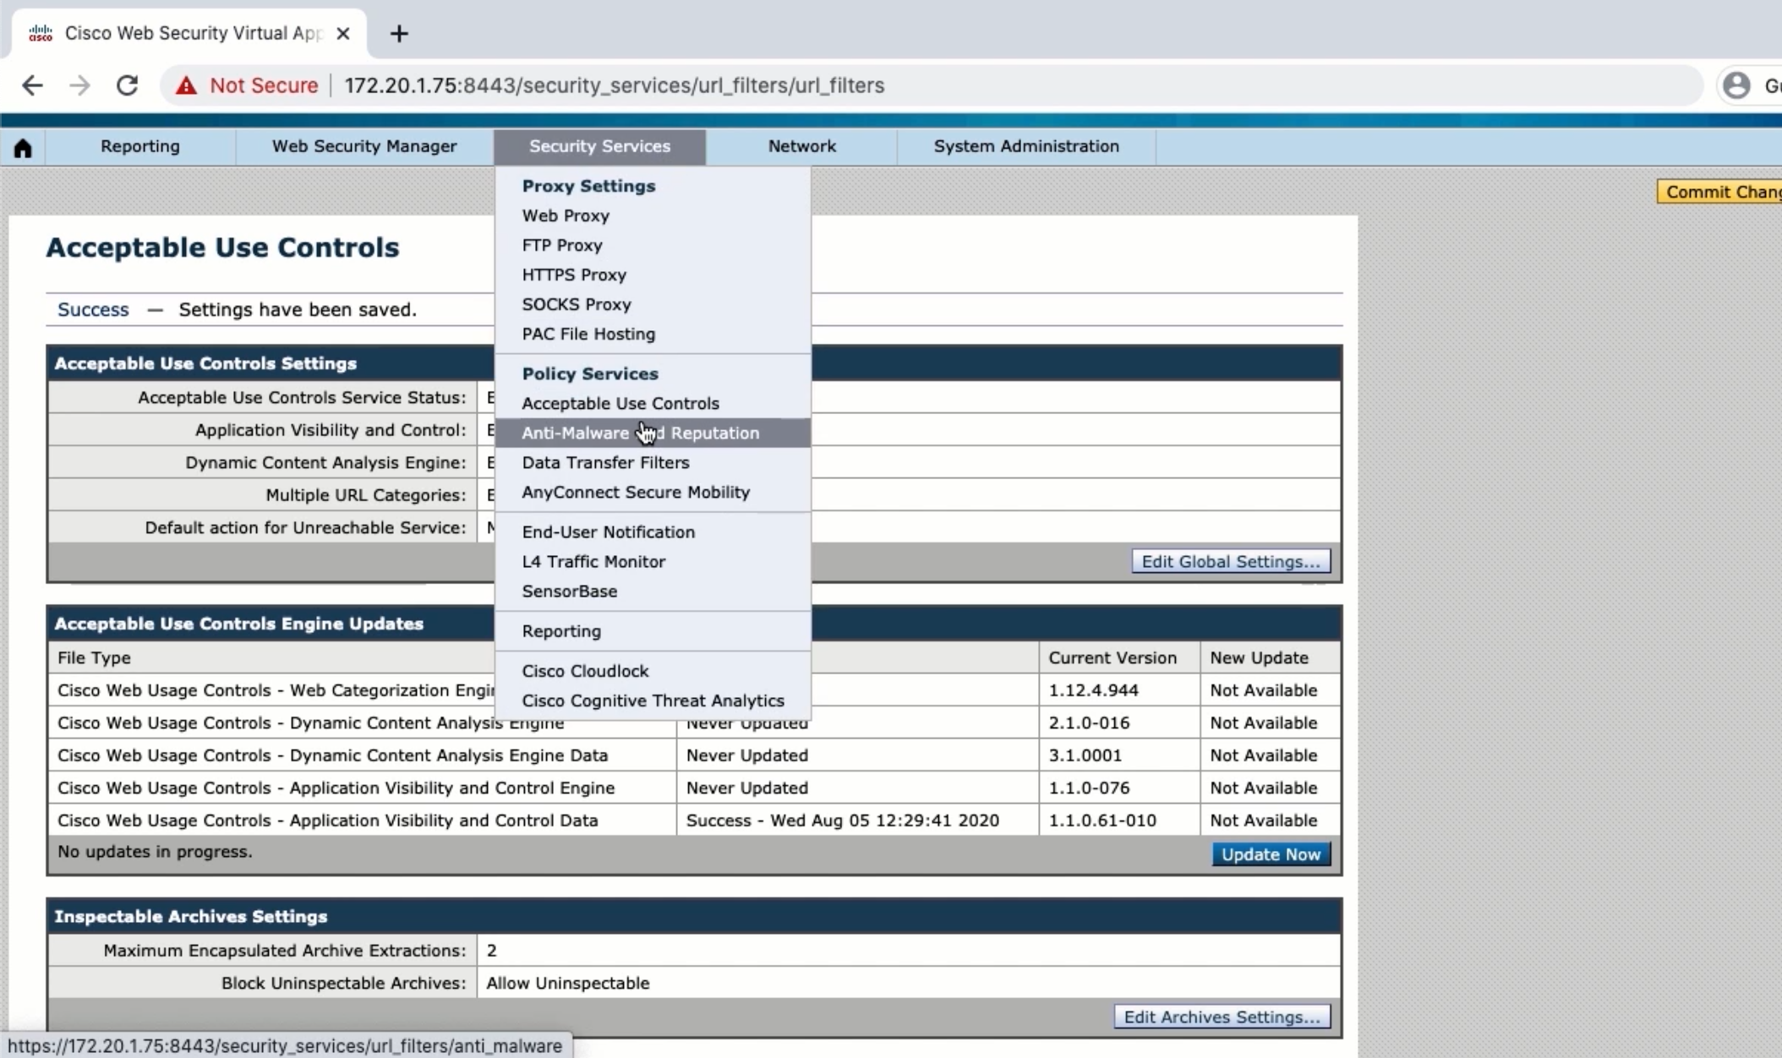The width and height of the screenshot is (1782, 1058).
Task: Select Web Proxy from the menu
Action: click(x=566, y=215)
